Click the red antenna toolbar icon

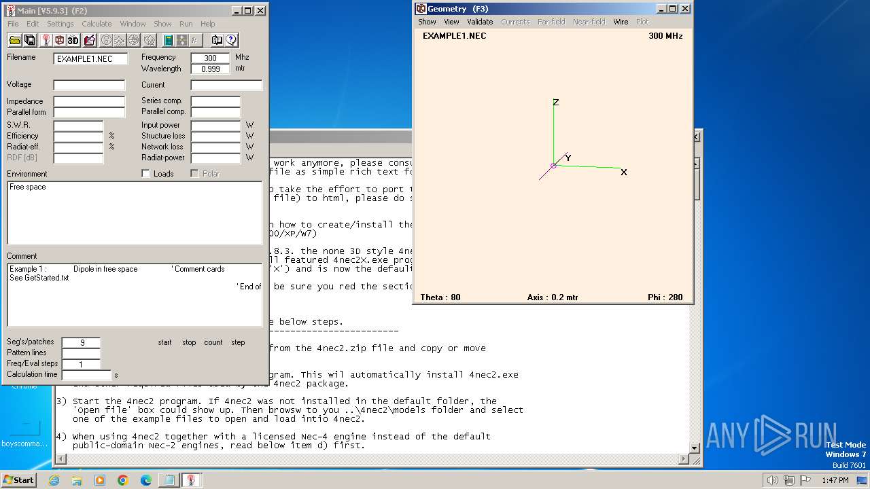(46, 40)
